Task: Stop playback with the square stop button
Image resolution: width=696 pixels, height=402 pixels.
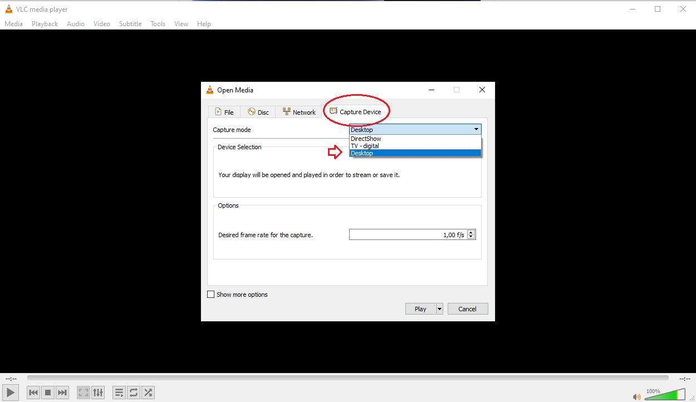Action: click(x=48, y=393)
